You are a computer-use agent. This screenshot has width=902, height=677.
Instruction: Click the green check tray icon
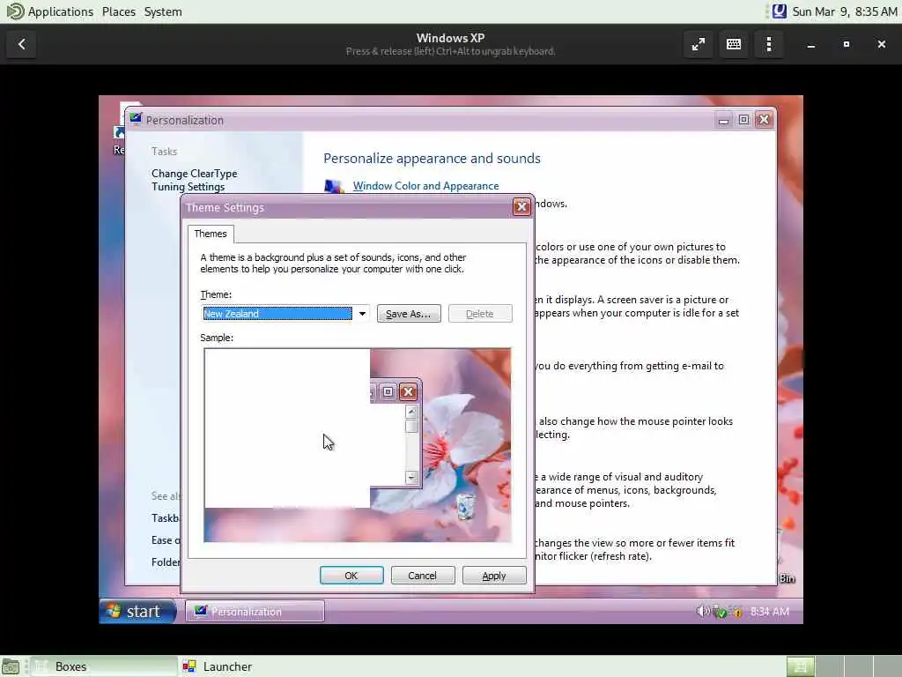[x=721, y=612]
